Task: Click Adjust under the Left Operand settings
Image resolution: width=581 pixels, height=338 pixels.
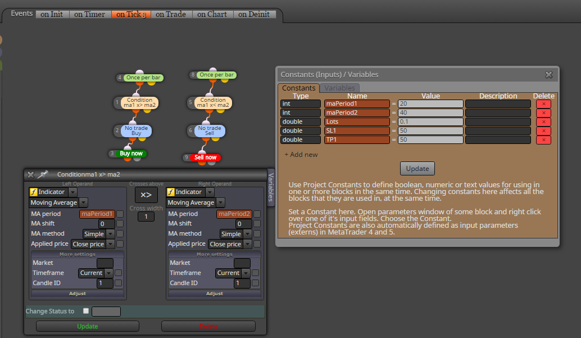Action: click(x=78, y=294)
